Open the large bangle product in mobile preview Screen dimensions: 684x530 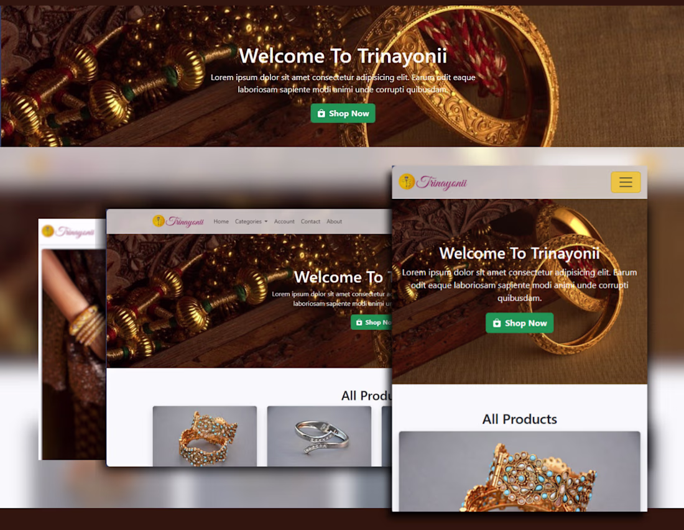tap(520, 471)
